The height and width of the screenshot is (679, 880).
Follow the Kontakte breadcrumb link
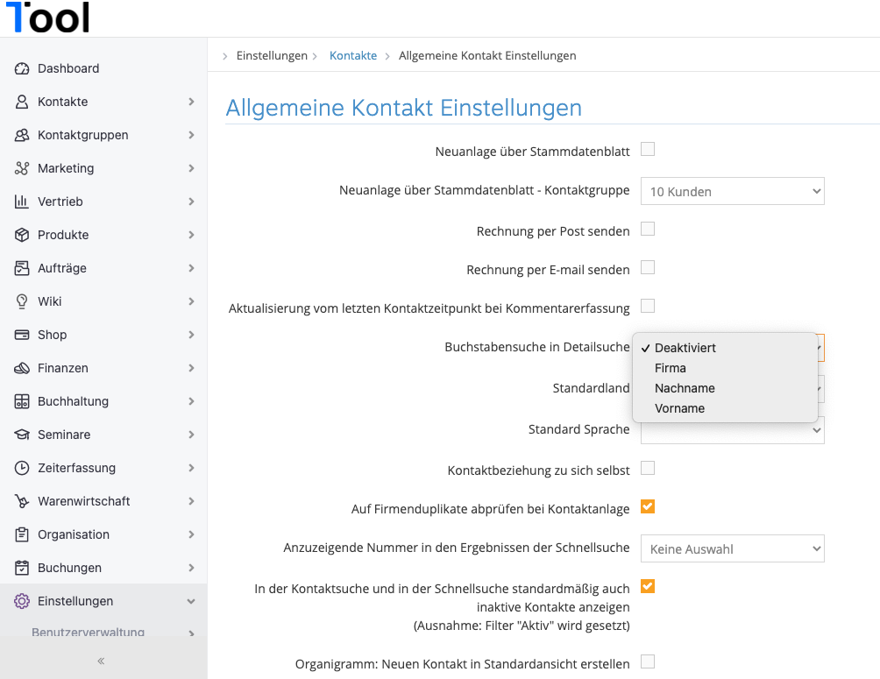(x=353, y=55)
